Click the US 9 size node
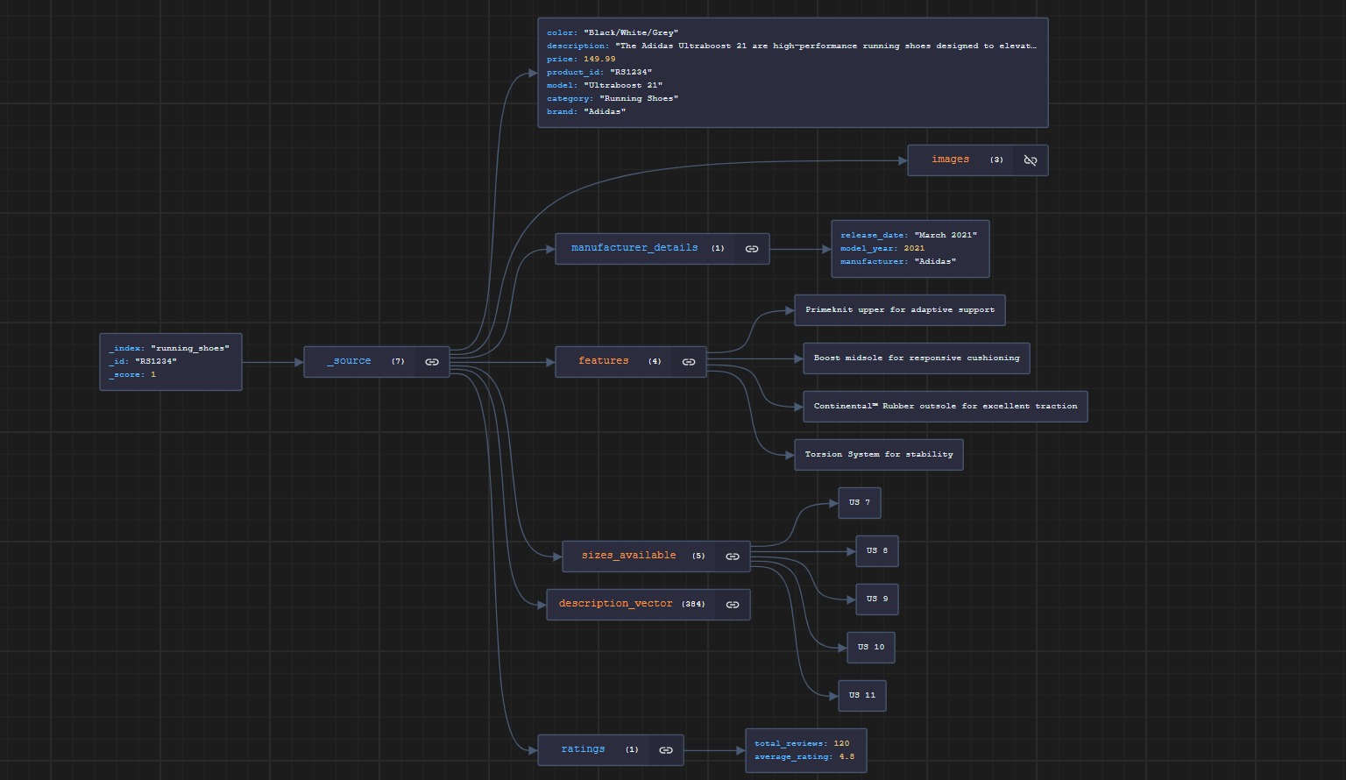The width and height of the screenshot is (1346, 780). click(x=877, y=599)
